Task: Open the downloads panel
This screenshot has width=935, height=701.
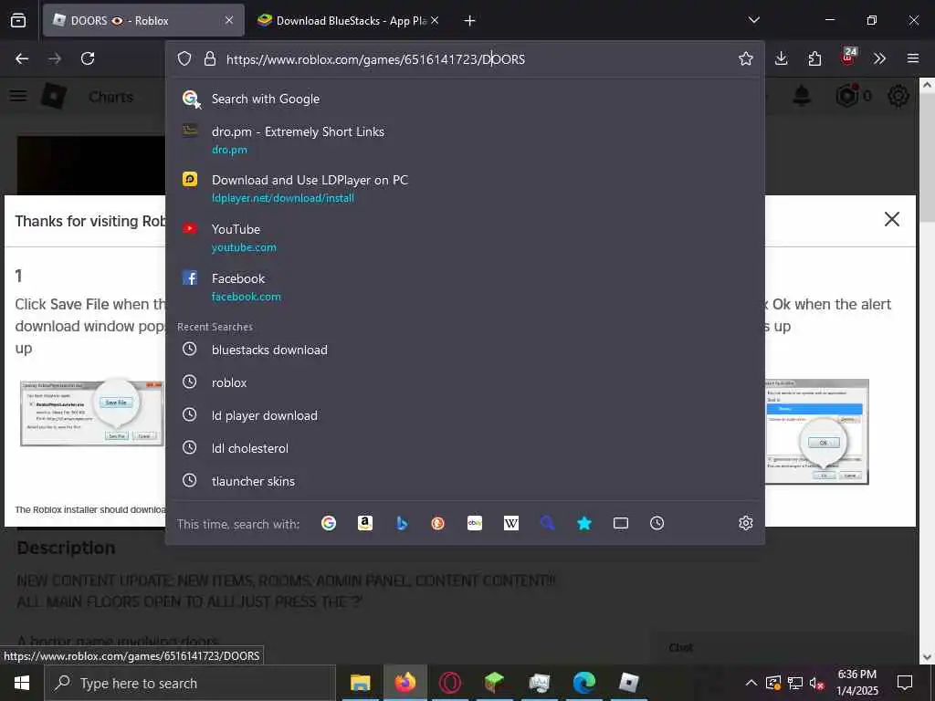Action: [782, 58]
